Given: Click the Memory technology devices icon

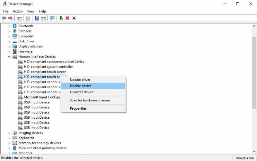Looking at the screenshot, I should coord(15,143).
